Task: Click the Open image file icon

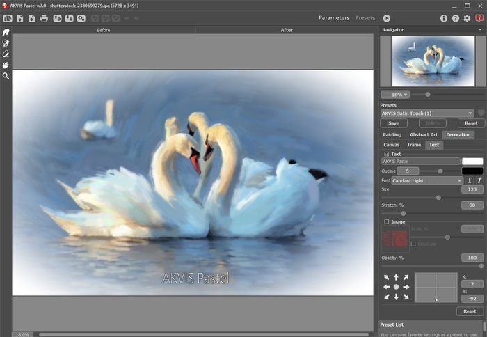Action: (x=20, y=18)
